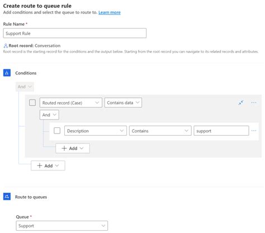Click the Route to queues section icon

7,197
